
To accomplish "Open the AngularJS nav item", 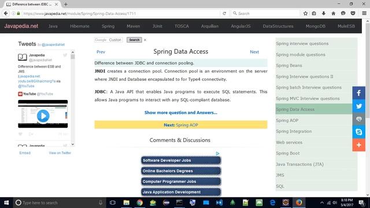I will 240,26.
